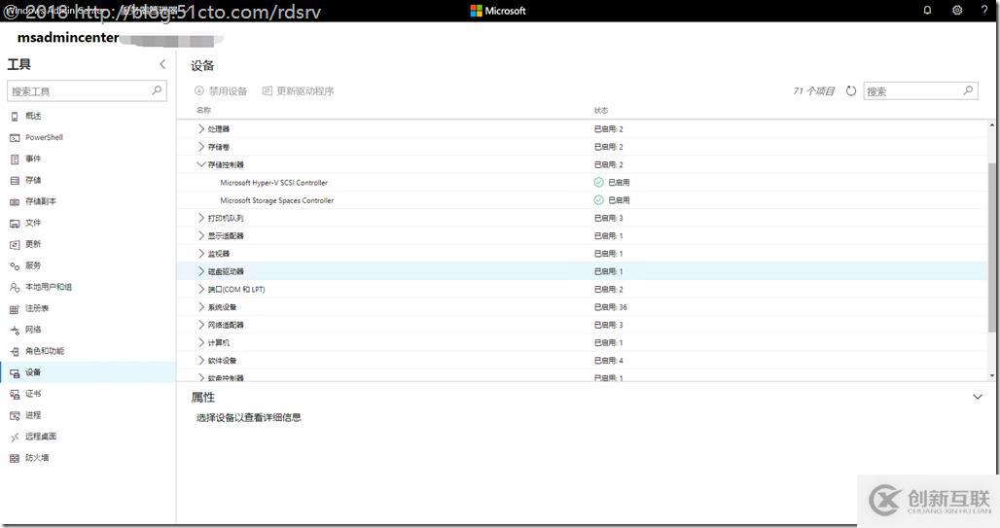Image resolution: width=1000 pixels, height=528 pixels.
Task: Click the 注册表 registry icon in sidebar
Action: point(15,308)
